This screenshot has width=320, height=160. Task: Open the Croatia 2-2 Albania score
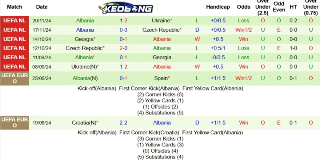124,123
